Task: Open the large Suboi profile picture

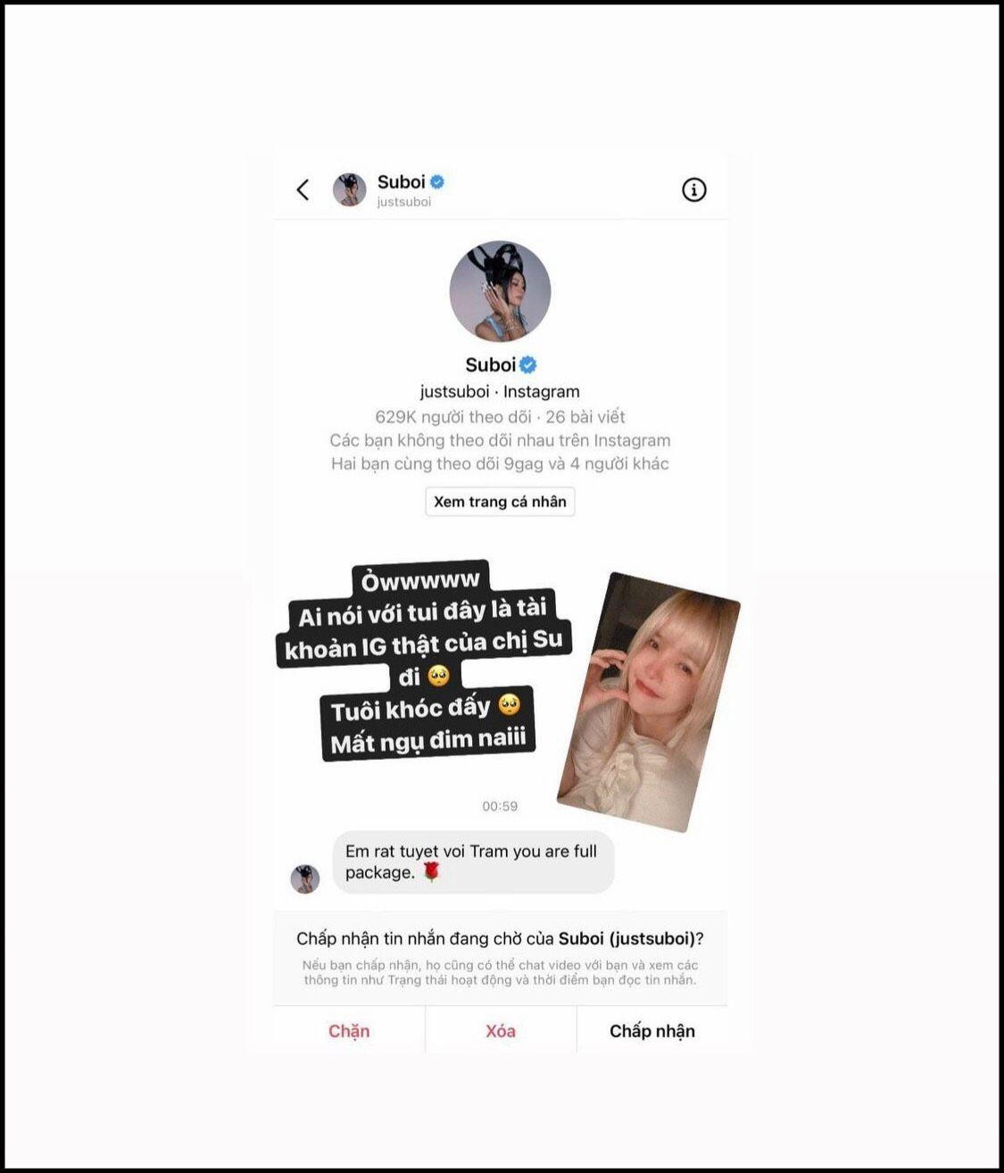Action: point(500,291)
